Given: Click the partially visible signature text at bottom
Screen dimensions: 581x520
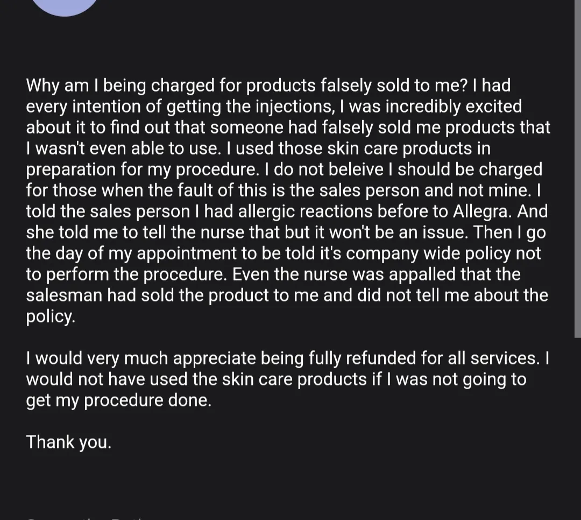Looking at the screenshot, I should [85, 518].
